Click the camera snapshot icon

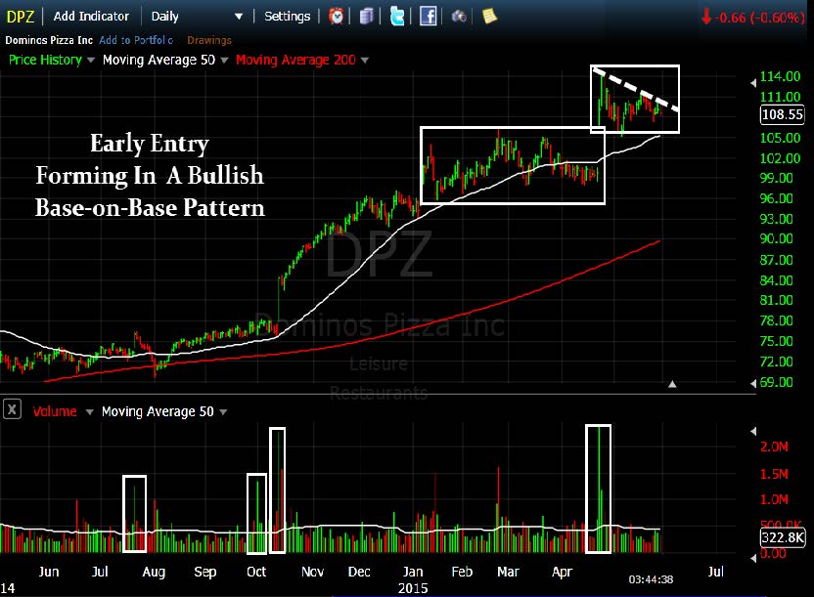pyautogui.click(x=459, y=17)
